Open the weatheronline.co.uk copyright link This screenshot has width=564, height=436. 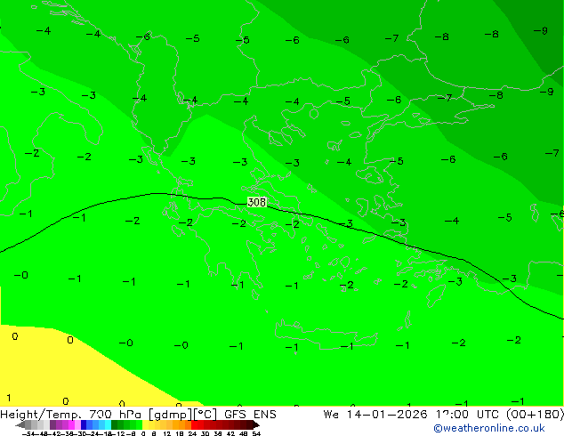click(489, 428)
